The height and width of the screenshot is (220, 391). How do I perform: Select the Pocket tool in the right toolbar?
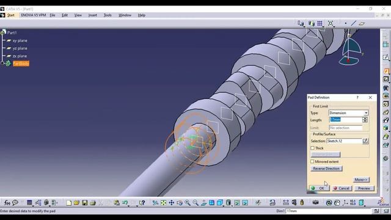coord(386,79)
